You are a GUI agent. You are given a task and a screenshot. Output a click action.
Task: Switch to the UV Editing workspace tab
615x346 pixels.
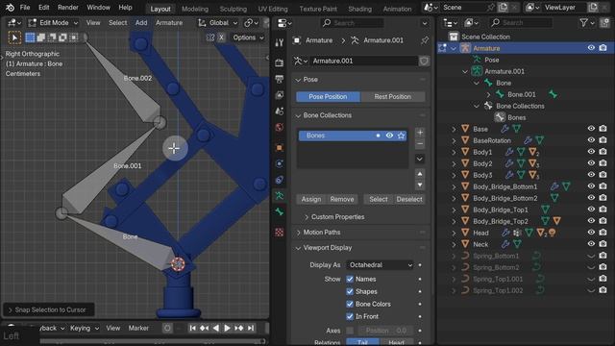click(273, 9)
